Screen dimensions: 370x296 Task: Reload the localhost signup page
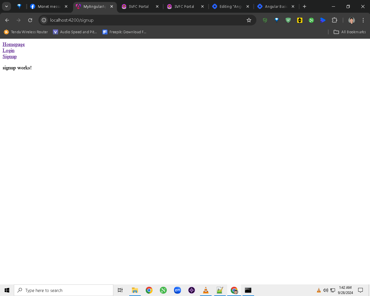(30, 20)
